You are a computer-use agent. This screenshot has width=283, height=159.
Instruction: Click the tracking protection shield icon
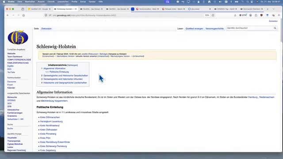[46, 15]
